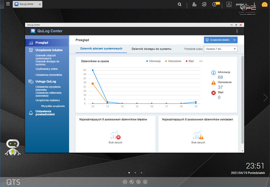This screenshot has height=187, width=270.
Task: Select the third desktop page dot
Action: coord(141,173)
